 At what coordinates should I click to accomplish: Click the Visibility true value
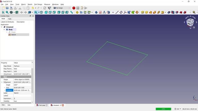[22, 101]
